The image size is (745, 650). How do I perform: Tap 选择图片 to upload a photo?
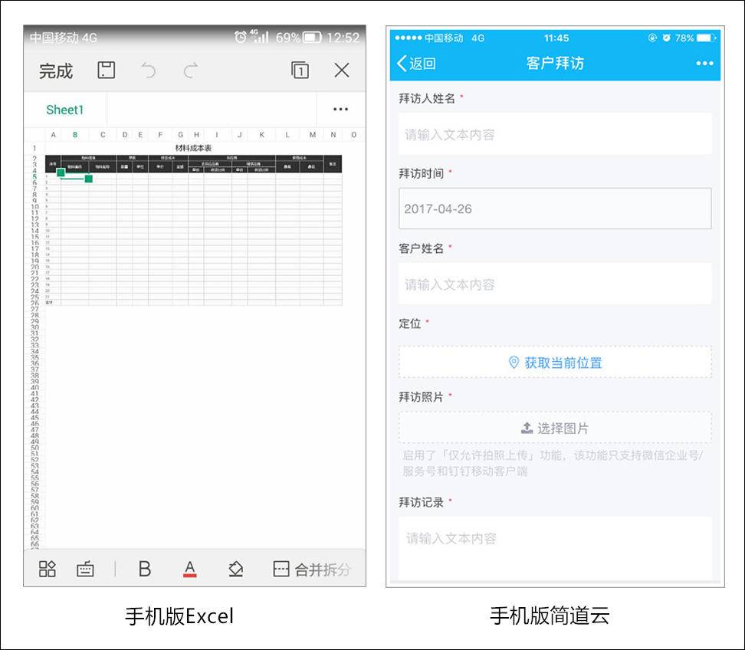click(x=555, y=428)
